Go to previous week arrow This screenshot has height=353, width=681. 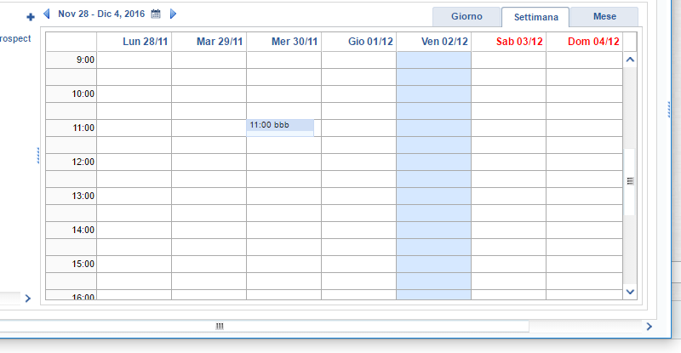[x=48, y=14]
